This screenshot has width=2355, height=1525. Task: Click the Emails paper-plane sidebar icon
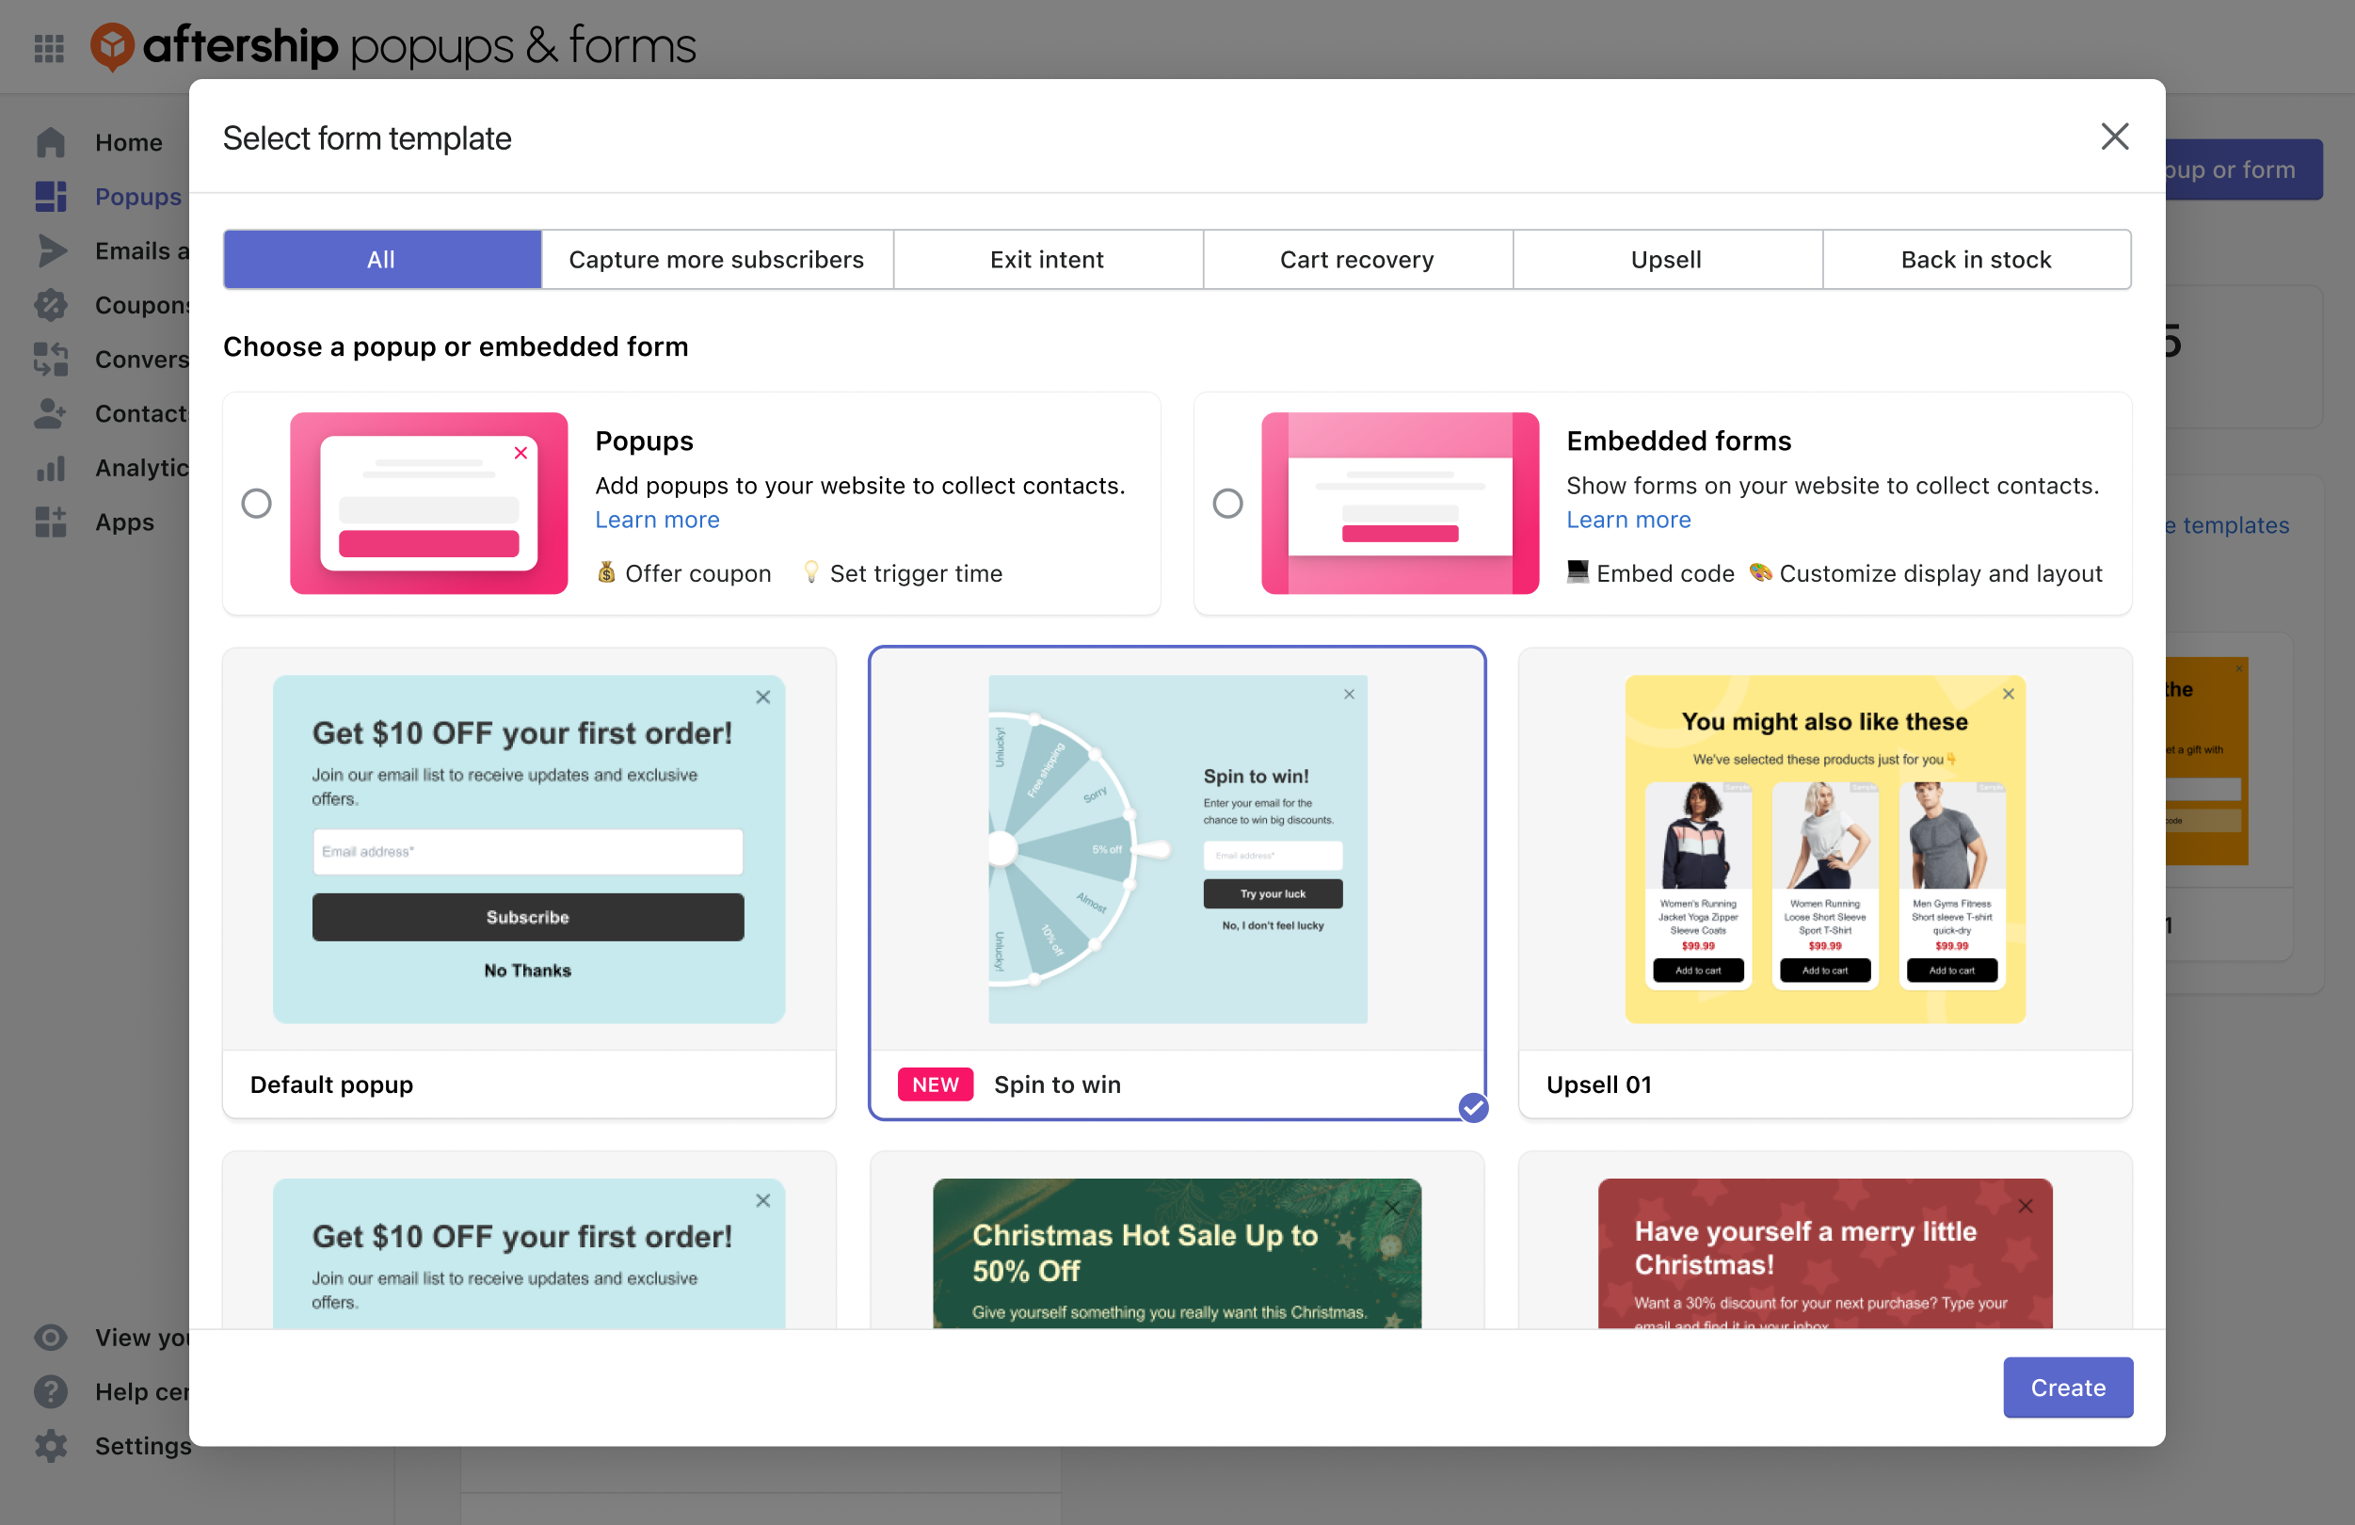[51, 251]
